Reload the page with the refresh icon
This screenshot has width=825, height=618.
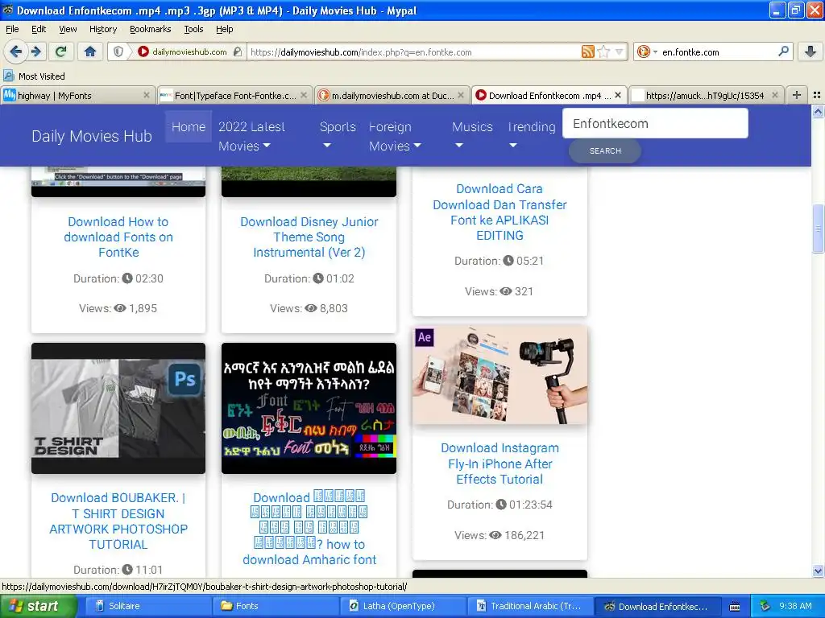pyautogui.click(x=61, y=51)
